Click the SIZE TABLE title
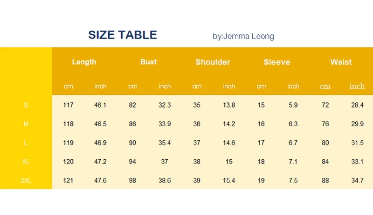 [x=123, y=35]
